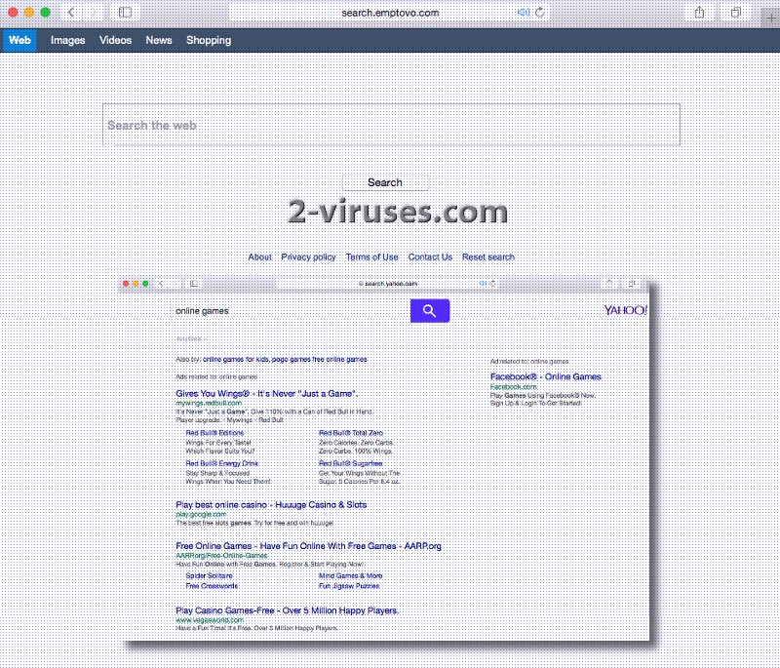Open the Anytime filter dropdown
The height and width of the screenshot is (668, 780).
(x=191, y=339)
